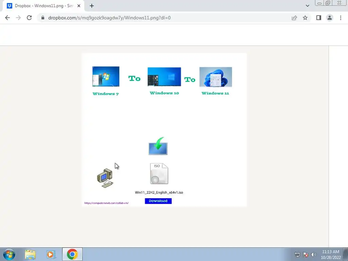Image resolution: width=348 pixels, height=261 pixels.
Task: Click the Windows 7 desktop thumbnail
Action: pyautogui.click(x=106, y=76)
